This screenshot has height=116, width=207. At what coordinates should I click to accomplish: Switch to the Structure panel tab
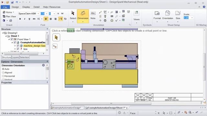pyautogui.click(x=6, y=57)
